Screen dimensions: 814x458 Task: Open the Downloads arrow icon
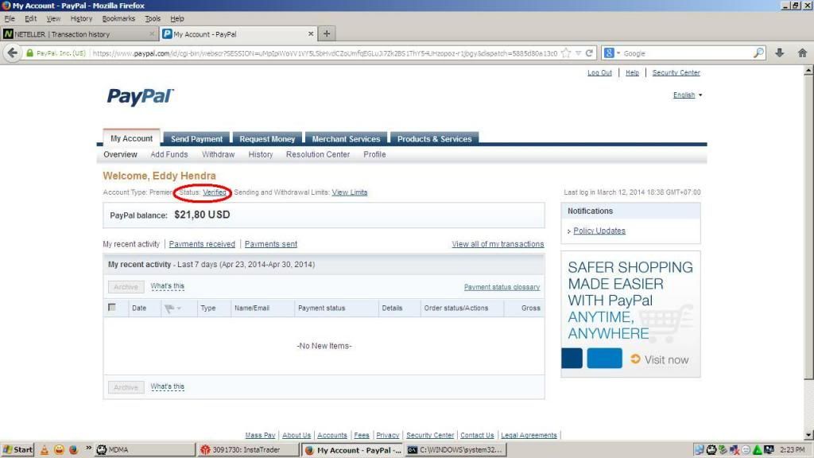779,53
